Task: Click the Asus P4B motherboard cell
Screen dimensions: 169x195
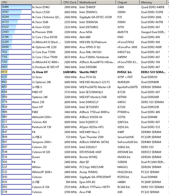Action: pos(85,192)
